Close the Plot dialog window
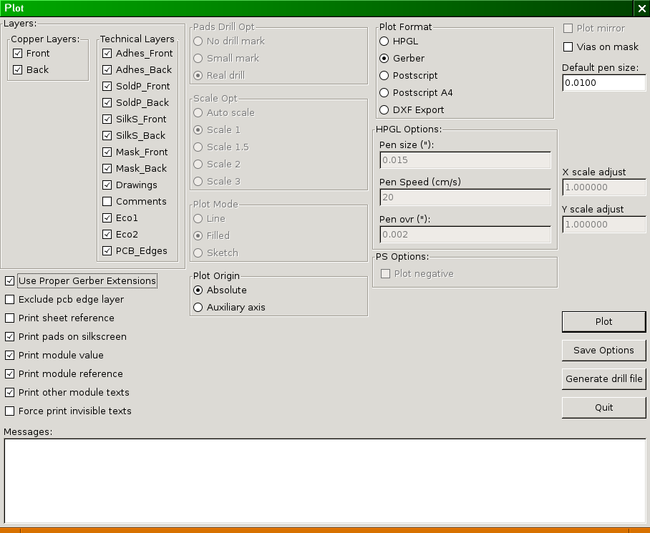 [x=641, y=8]
